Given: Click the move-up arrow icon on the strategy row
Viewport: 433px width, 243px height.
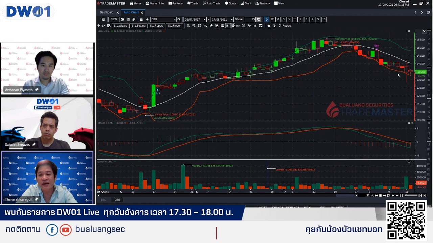Looking at the screenshot, I should click(x=99, y=26).
